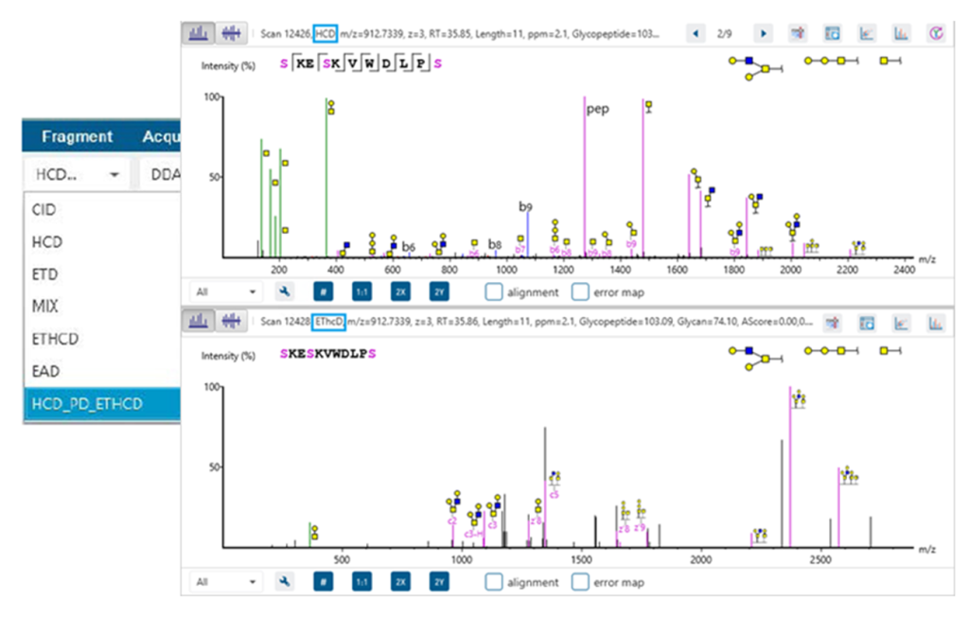
Task: Pick EAD from the fragmentation options
Action: pos(47,372)
